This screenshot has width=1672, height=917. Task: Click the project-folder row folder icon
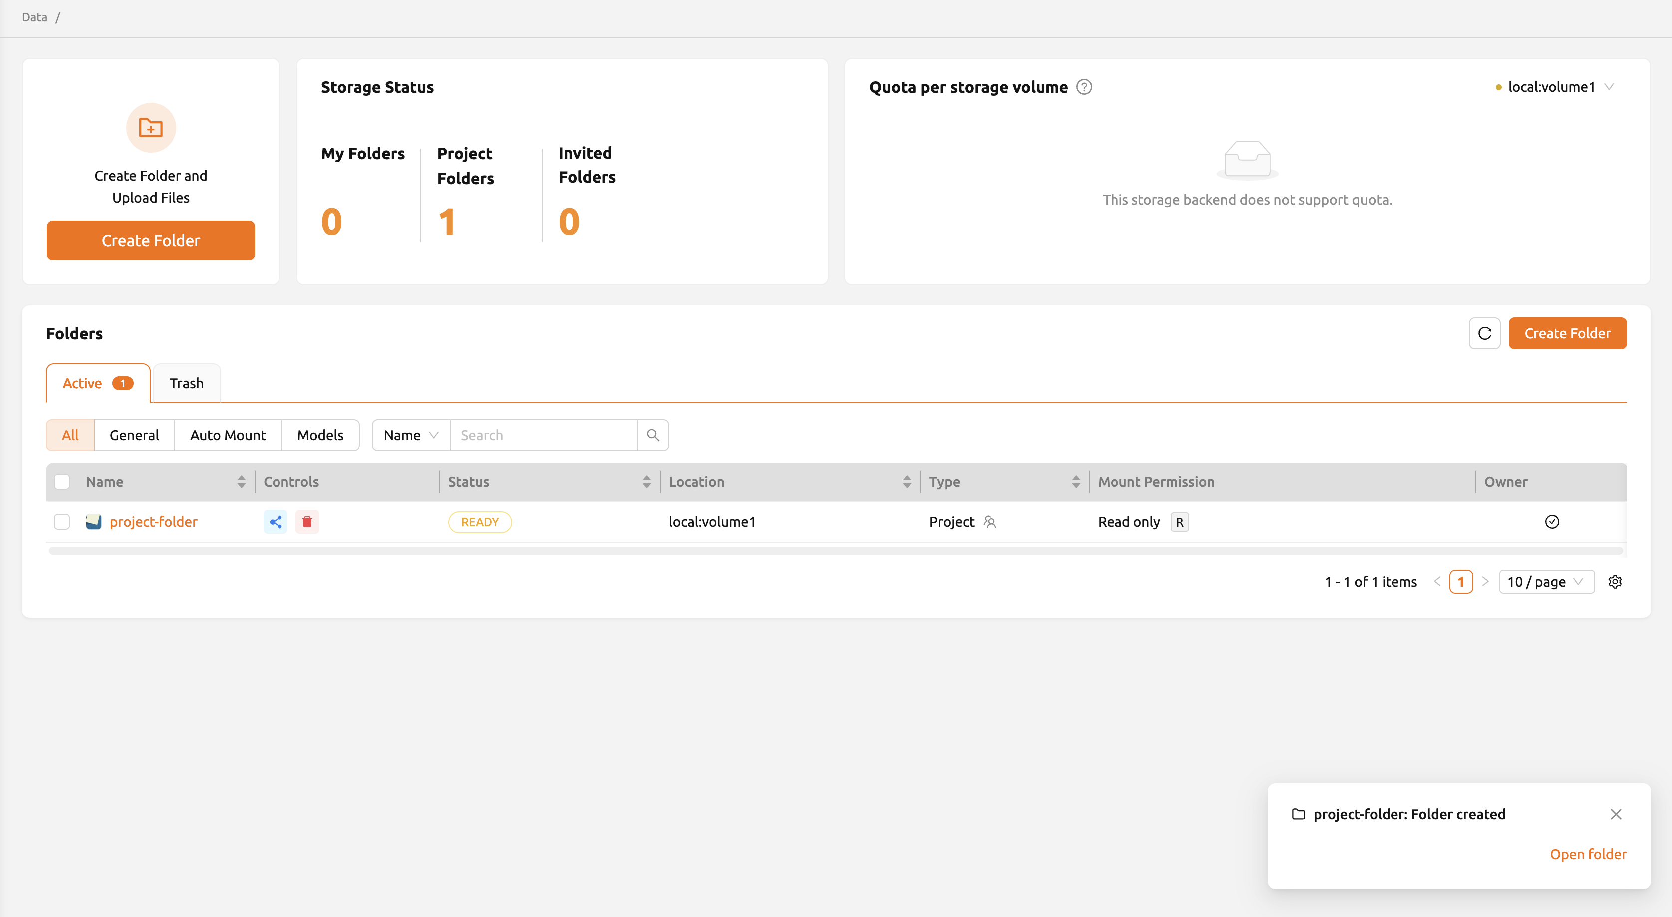click(93, 522)
